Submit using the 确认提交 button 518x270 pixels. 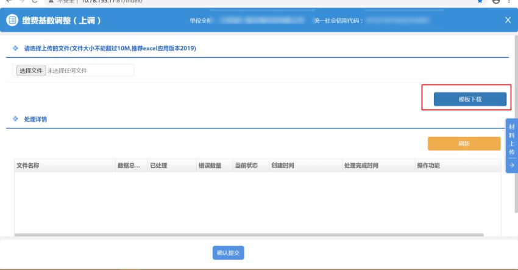coord(228,253)
